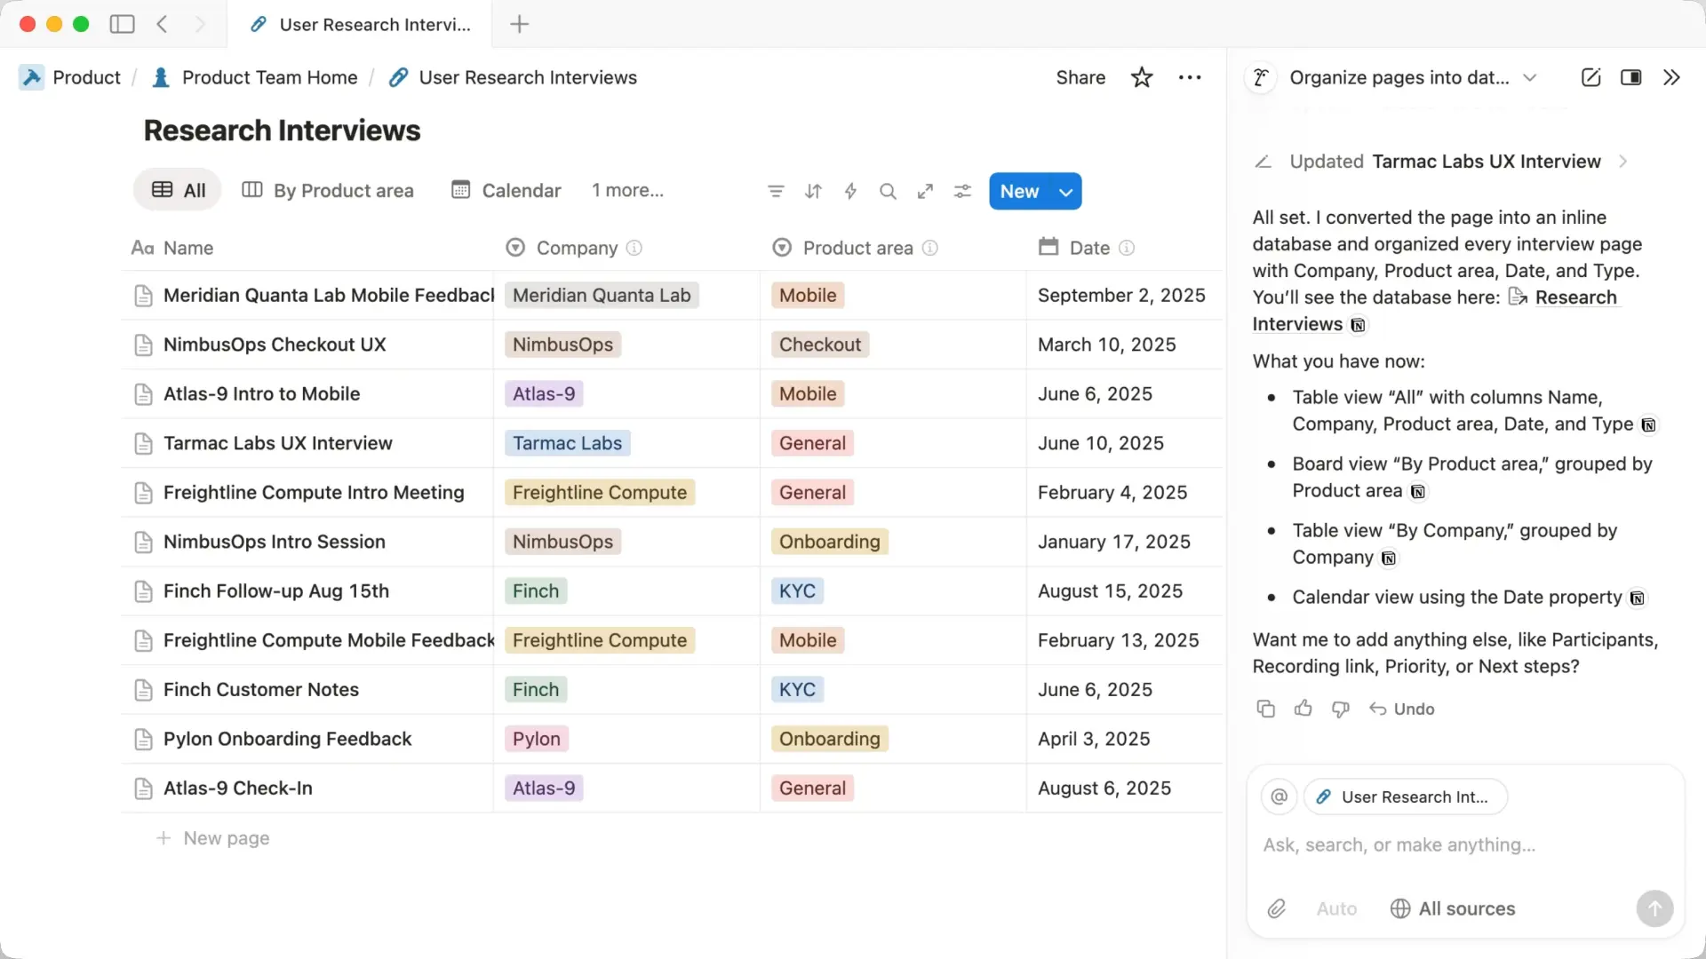The width and height of the screenshot is (1706, 959).
Task: Copy AI response with copy icon
Action: [1265, 709]
